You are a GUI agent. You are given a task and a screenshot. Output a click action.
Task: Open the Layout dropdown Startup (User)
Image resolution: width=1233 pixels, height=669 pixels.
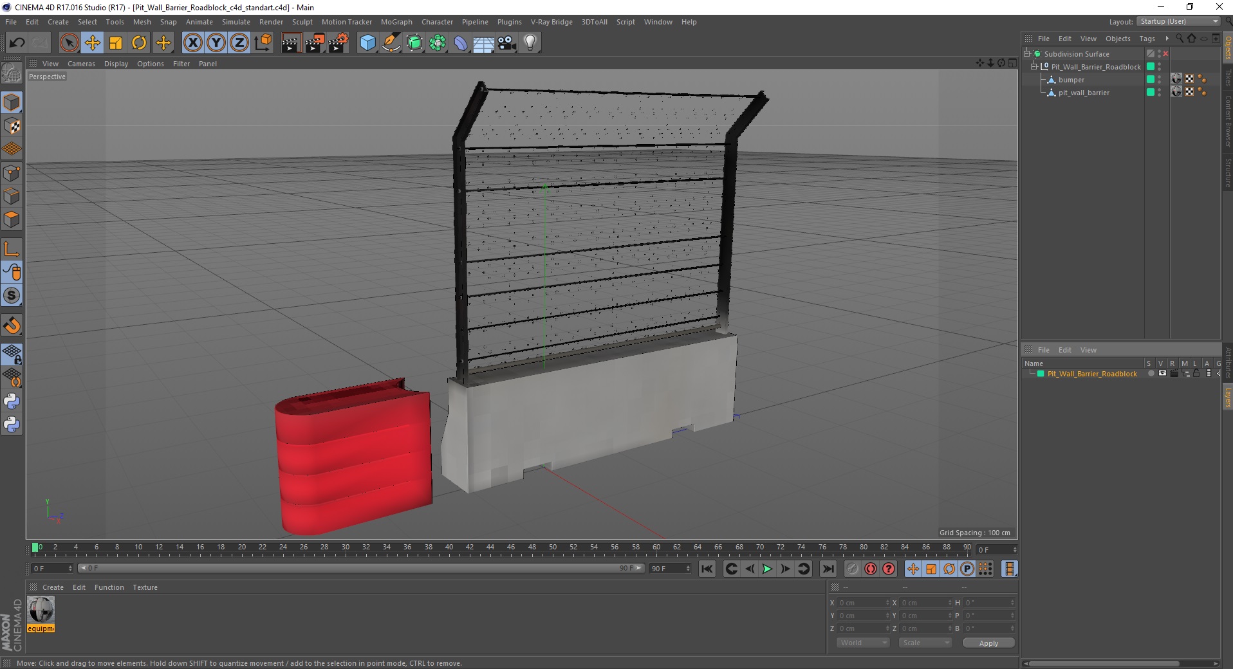pyautogui.click(x=1178, y=21)
